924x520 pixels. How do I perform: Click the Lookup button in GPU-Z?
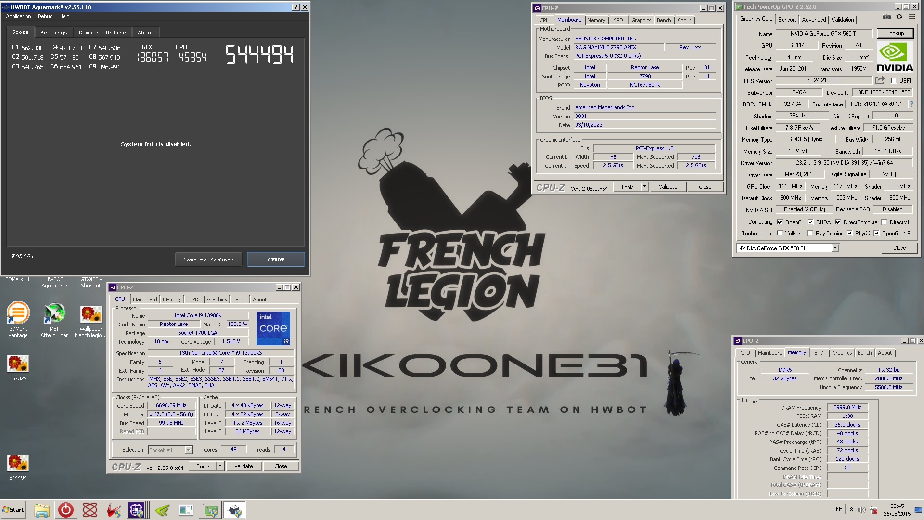tap(895, 33)
